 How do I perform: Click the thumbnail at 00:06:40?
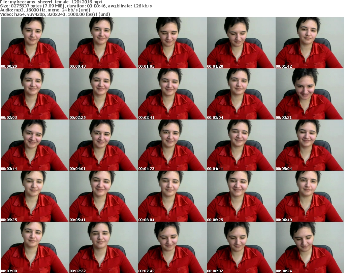pos(310,196)
